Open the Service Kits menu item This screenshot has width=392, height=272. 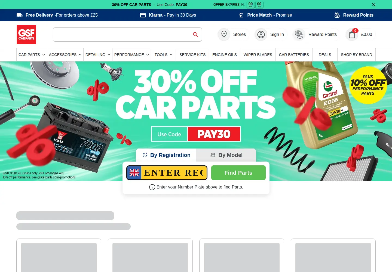pos(192,55)
